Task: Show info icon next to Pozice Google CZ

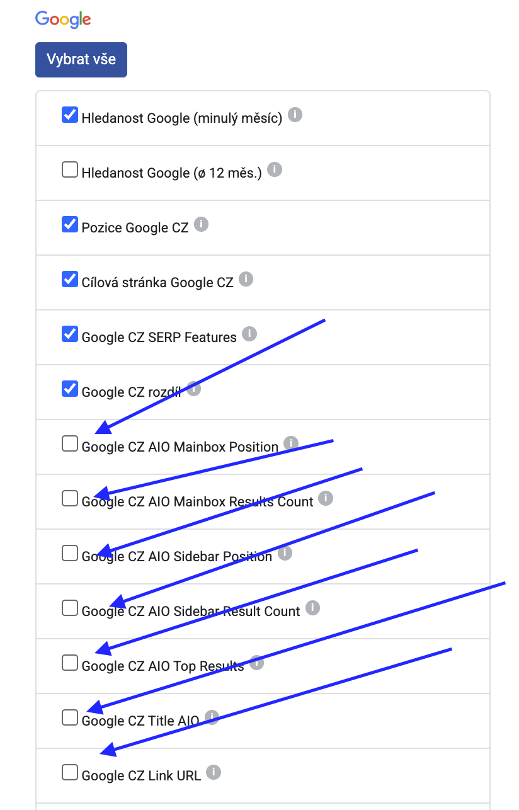Action: click(x=201, y=225)
